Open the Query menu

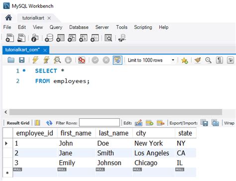click(x=56, y=27)
